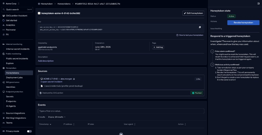The height and width of the screenshot is (135, 262).
Task: Open the Acme Corp workspace switcher
Action: 11,4
